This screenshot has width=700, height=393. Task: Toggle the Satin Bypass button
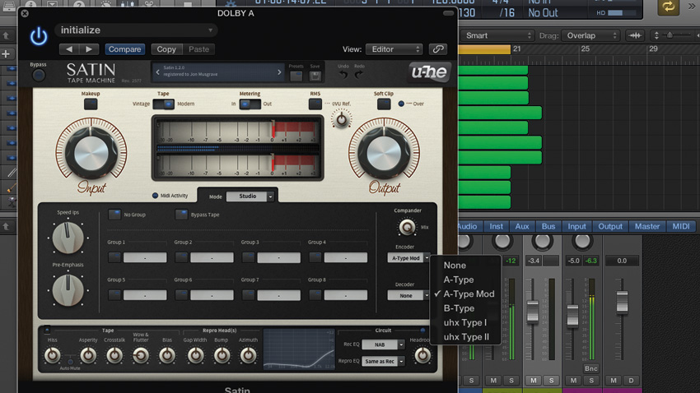(39, 75)
